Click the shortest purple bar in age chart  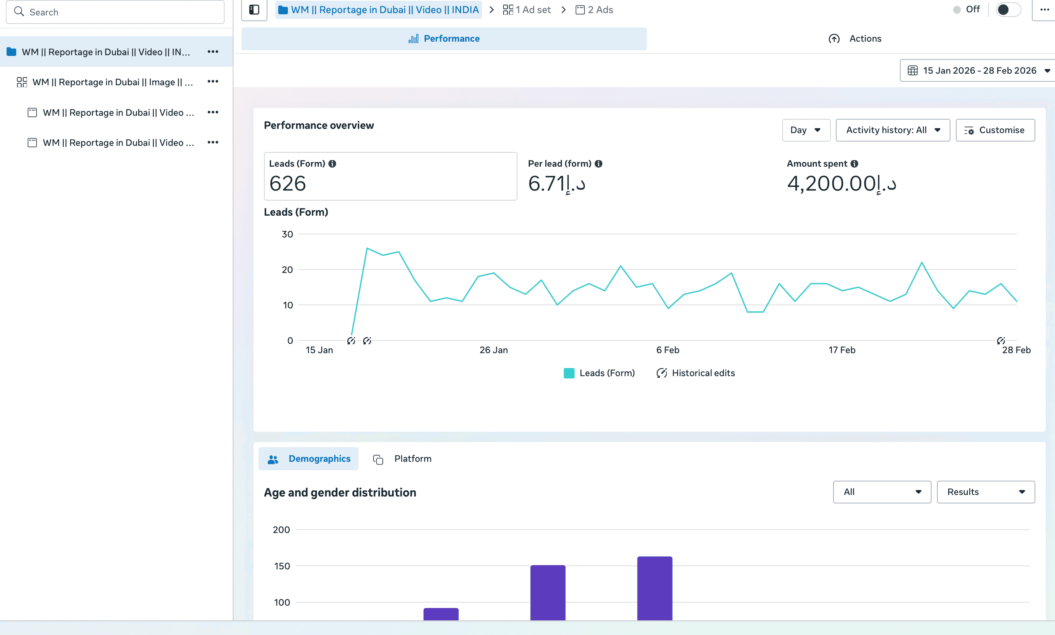441,614
